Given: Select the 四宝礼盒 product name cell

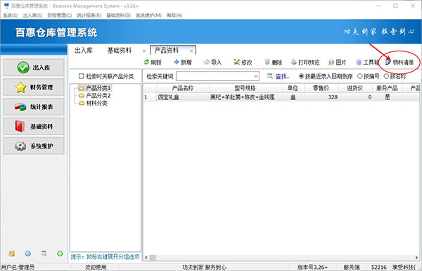Looking at the screenshot, I should pos(183,97).
